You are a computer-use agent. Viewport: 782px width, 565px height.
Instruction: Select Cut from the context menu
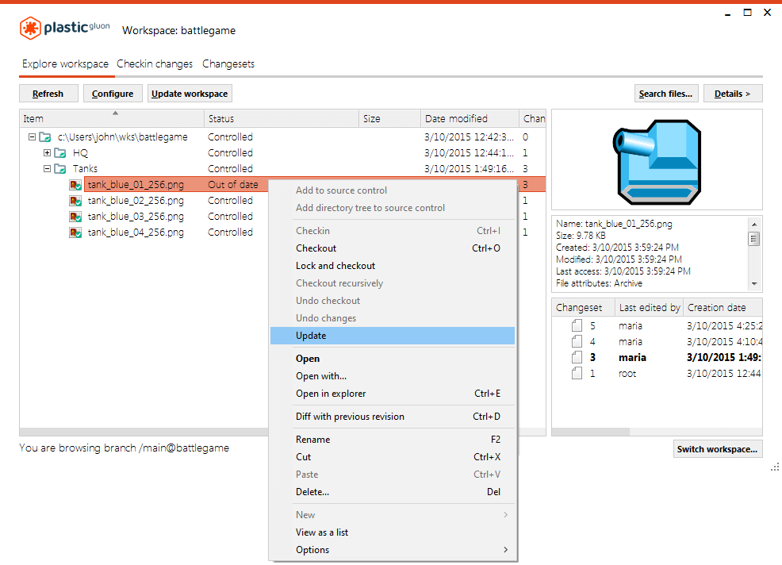click(393, 457)
